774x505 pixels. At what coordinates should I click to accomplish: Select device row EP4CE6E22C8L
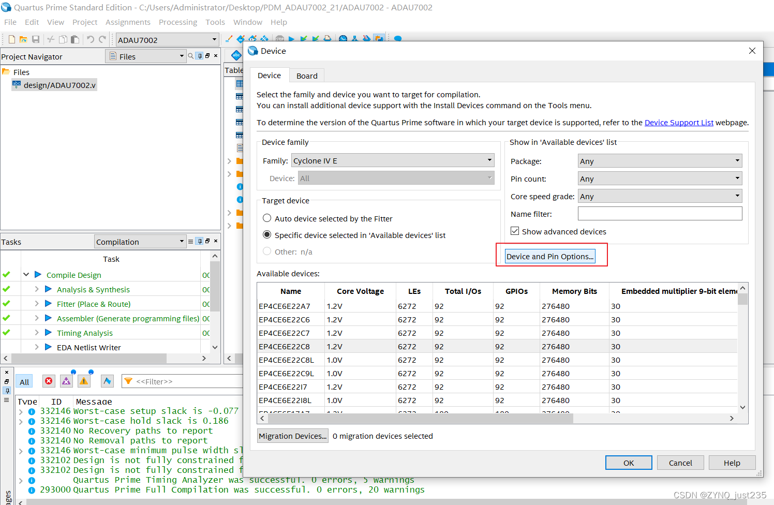click(497, 360)
